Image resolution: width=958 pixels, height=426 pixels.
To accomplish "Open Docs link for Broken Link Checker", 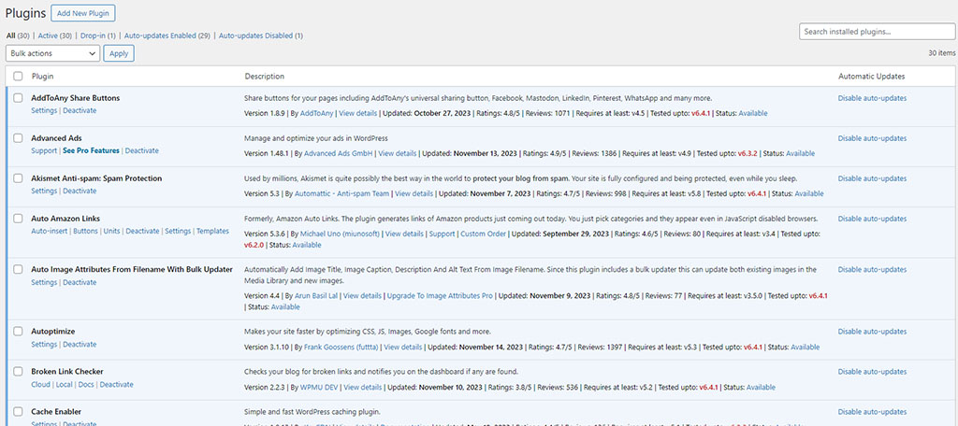I will pos(86,385).
